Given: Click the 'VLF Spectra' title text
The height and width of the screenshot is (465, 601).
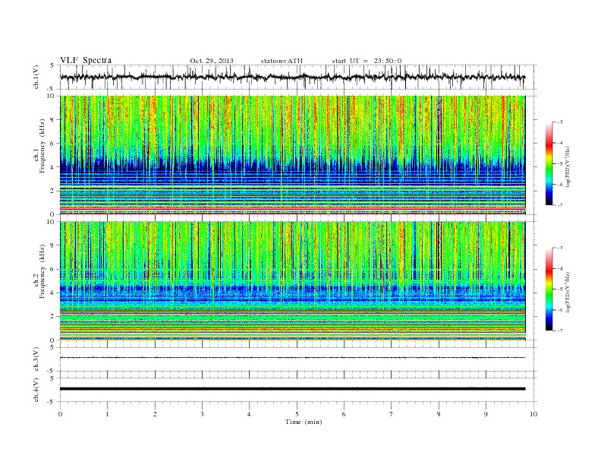Looking at the screenshot, I should (86, 60).
